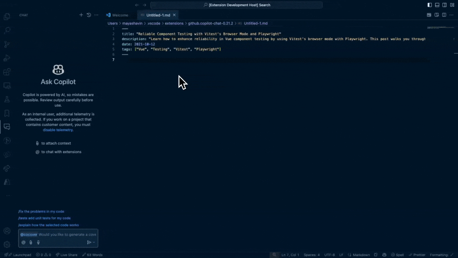Open chat panel more actions menu
The image size is (458, 258).
96,15
